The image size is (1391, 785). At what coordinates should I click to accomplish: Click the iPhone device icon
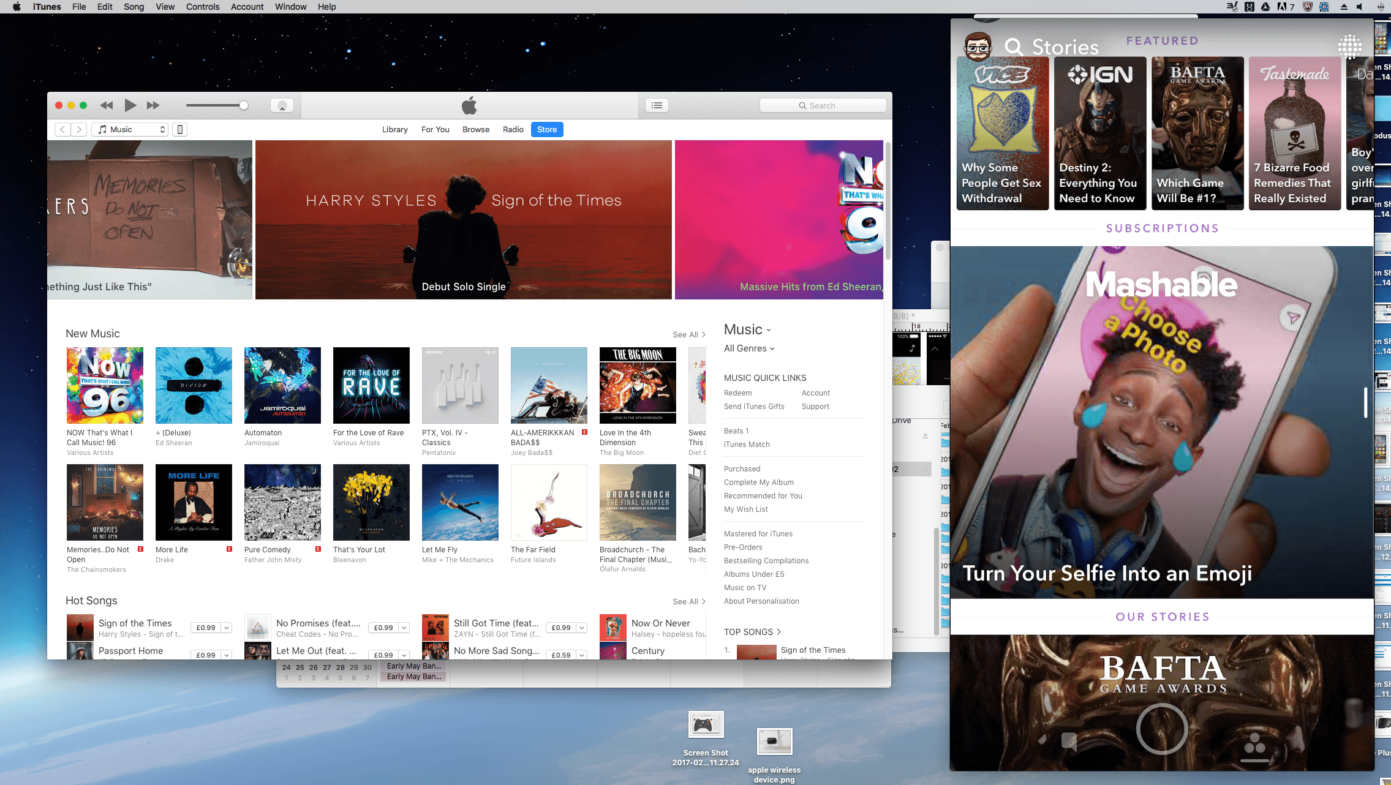pos(180,129)
